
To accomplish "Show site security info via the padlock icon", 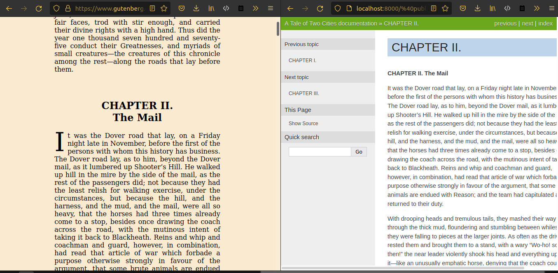I will (68, 8).
